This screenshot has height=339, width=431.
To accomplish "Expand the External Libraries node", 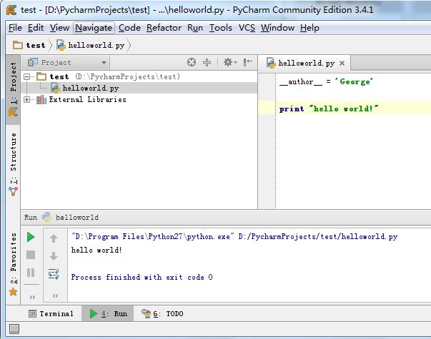I will coord(26,99).
